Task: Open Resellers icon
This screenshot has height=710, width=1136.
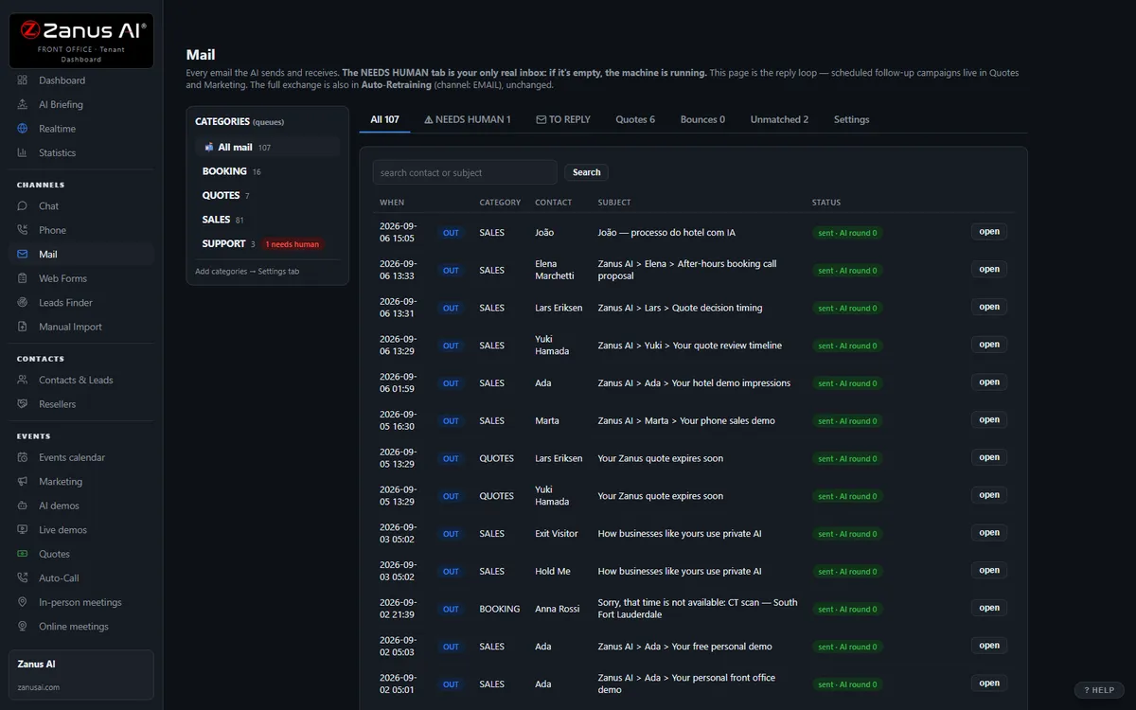Action: [x=23, y=404]
